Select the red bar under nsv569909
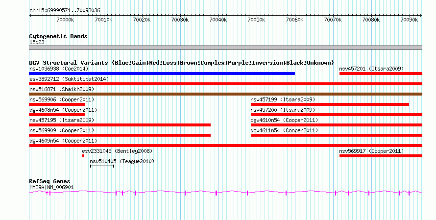Screen dimensions: 436x220 120,135
